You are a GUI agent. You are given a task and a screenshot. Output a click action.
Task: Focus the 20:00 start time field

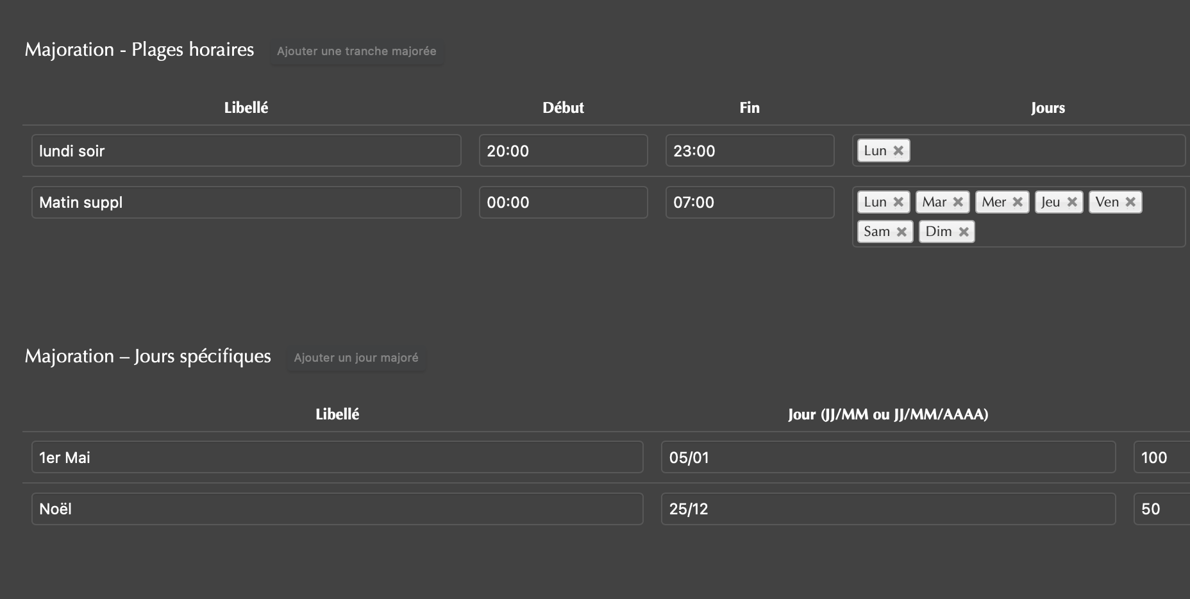(x=563, y=151)
